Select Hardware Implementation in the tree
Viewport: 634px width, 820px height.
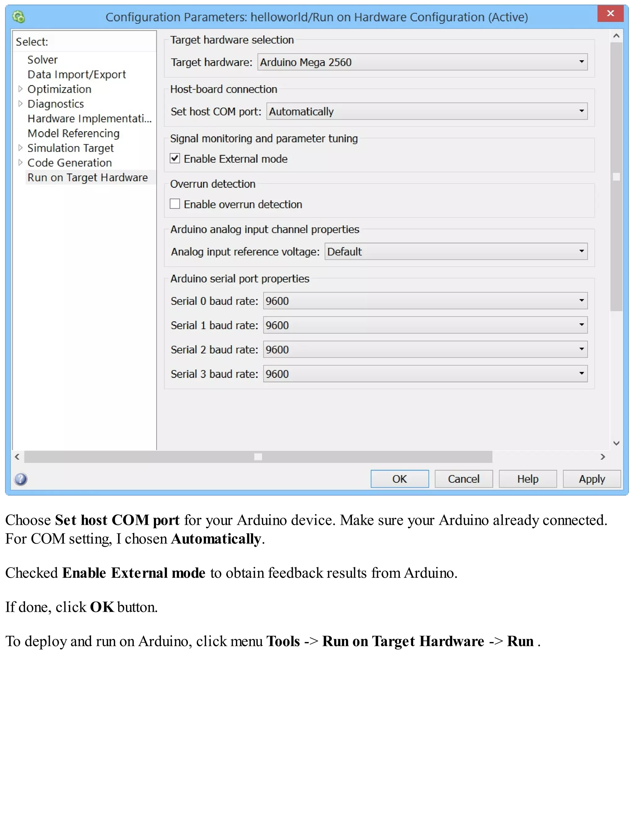pos(90,118)
